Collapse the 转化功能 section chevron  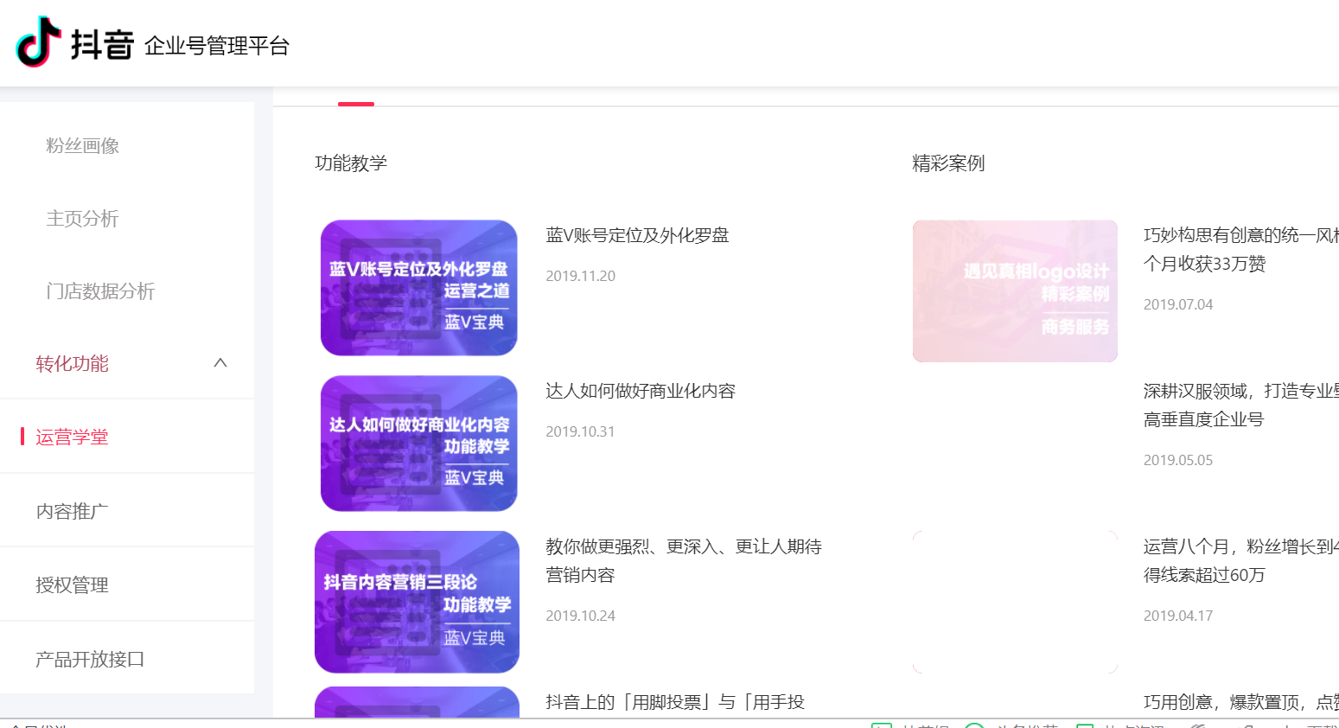[x=220, y=363]
